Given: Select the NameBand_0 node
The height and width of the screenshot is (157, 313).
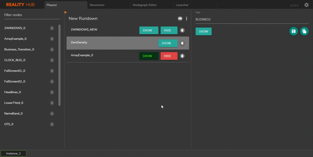Looking at the screenshot, I should 13,114.
